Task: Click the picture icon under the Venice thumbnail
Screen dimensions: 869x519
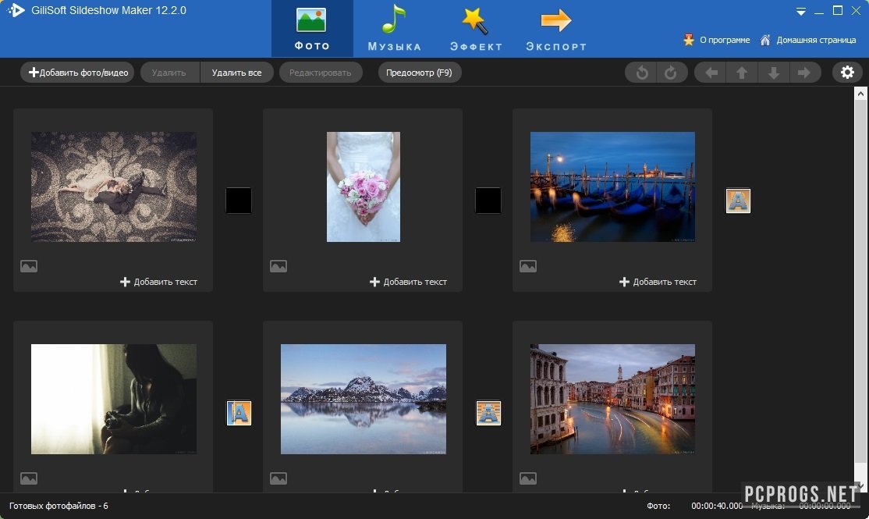Action: pos(528,265)
